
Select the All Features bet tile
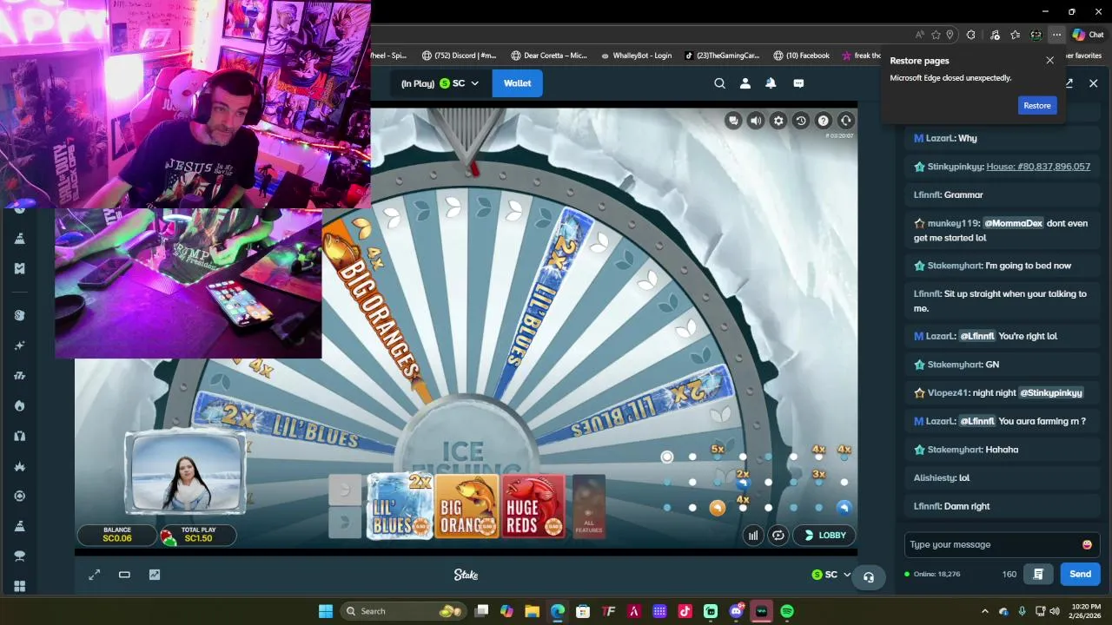tap(589, 506)
